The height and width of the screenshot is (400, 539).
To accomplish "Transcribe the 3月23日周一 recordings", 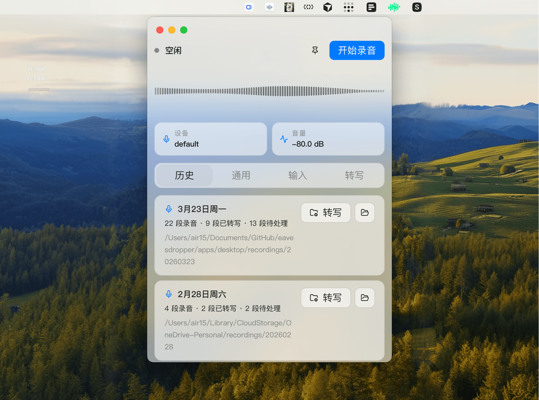I will point(326,213).
